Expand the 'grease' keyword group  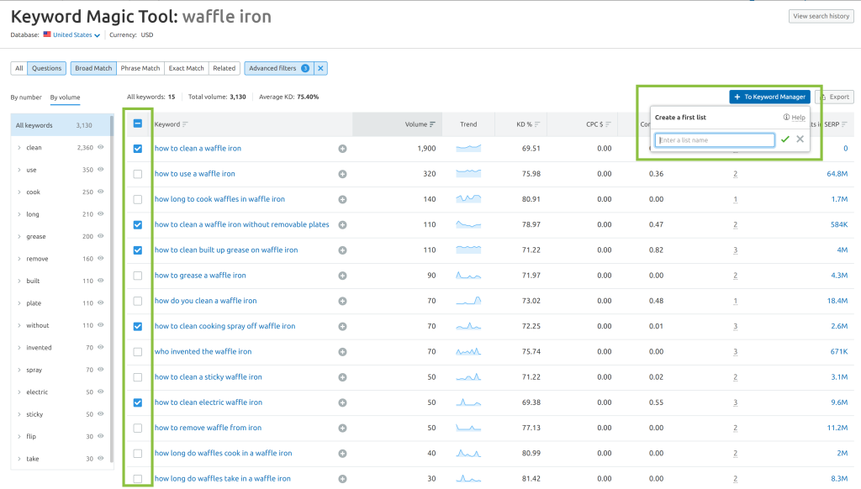pos(19,237)
